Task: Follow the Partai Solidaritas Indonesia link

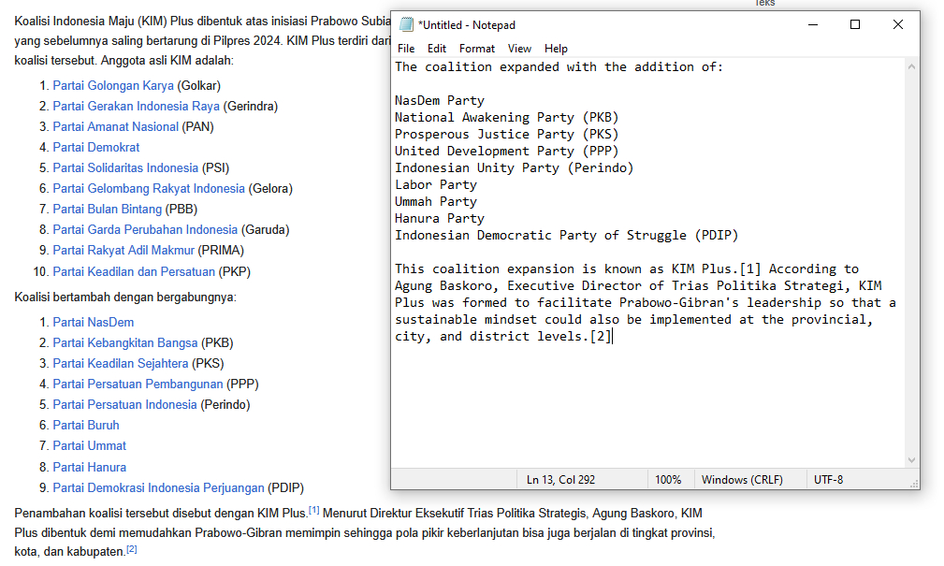Action: click(125, 167)
